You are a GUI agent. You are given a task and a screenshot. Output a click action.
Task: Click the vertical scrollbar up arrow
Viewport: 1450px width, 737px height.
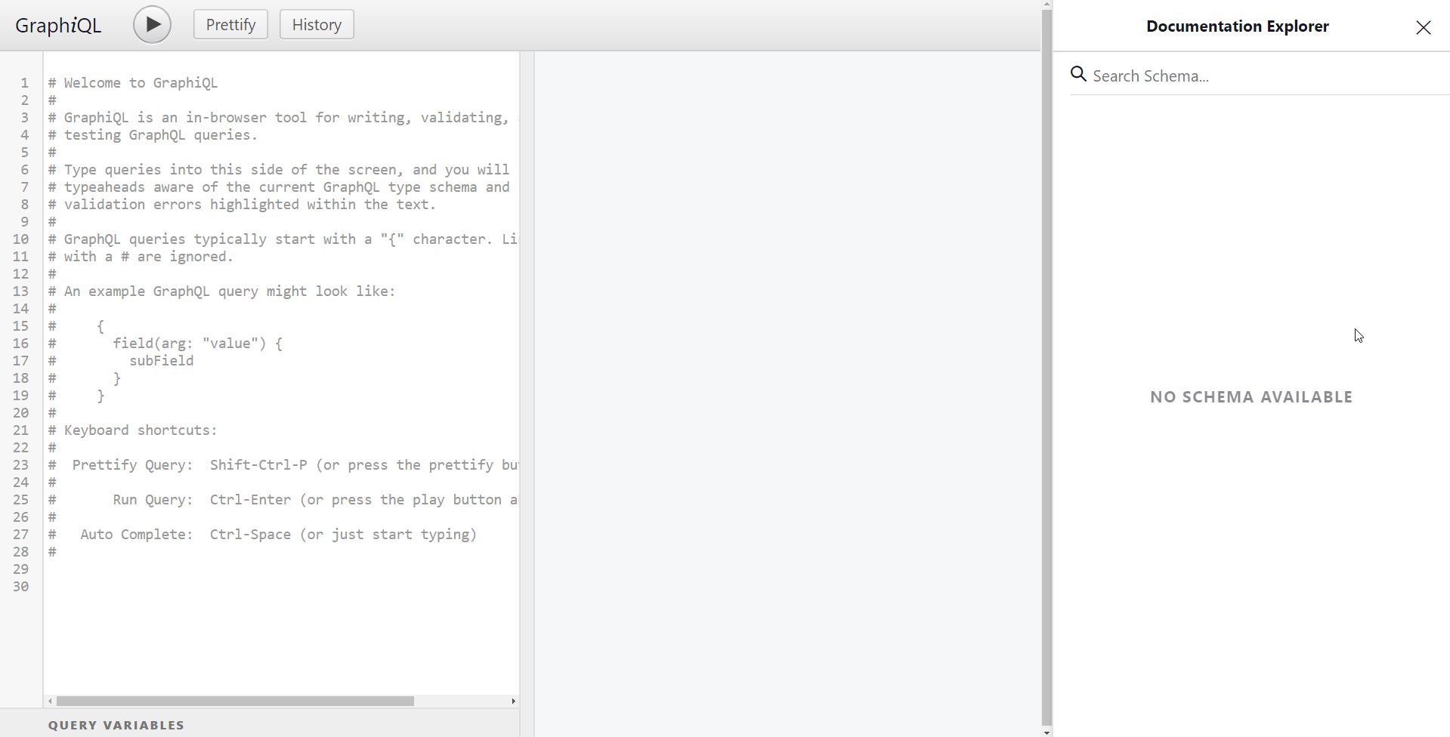1047,5
